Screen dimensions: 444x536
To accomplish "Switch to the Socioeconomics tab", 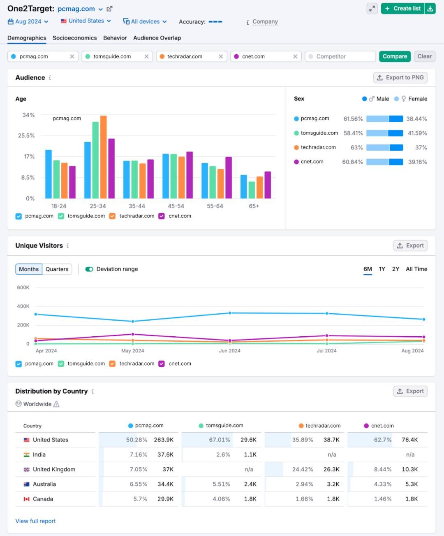I will 75,38.
